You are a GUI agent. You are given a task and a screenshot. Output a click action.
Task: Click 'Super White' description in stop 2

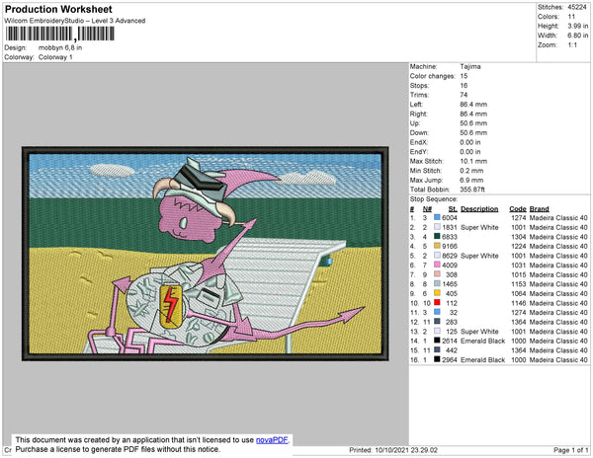[479, 227]
